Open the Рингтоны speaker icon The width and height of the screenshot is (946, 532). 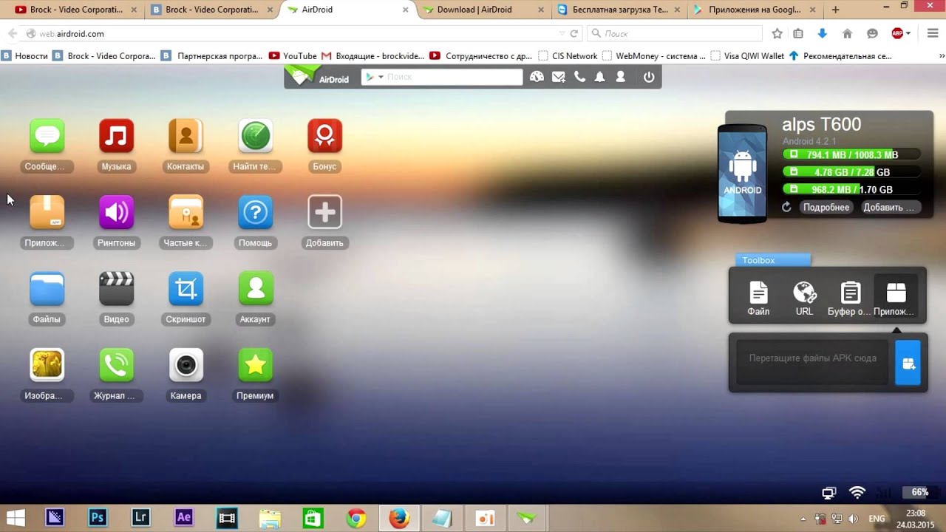click(x=116, y=213)
